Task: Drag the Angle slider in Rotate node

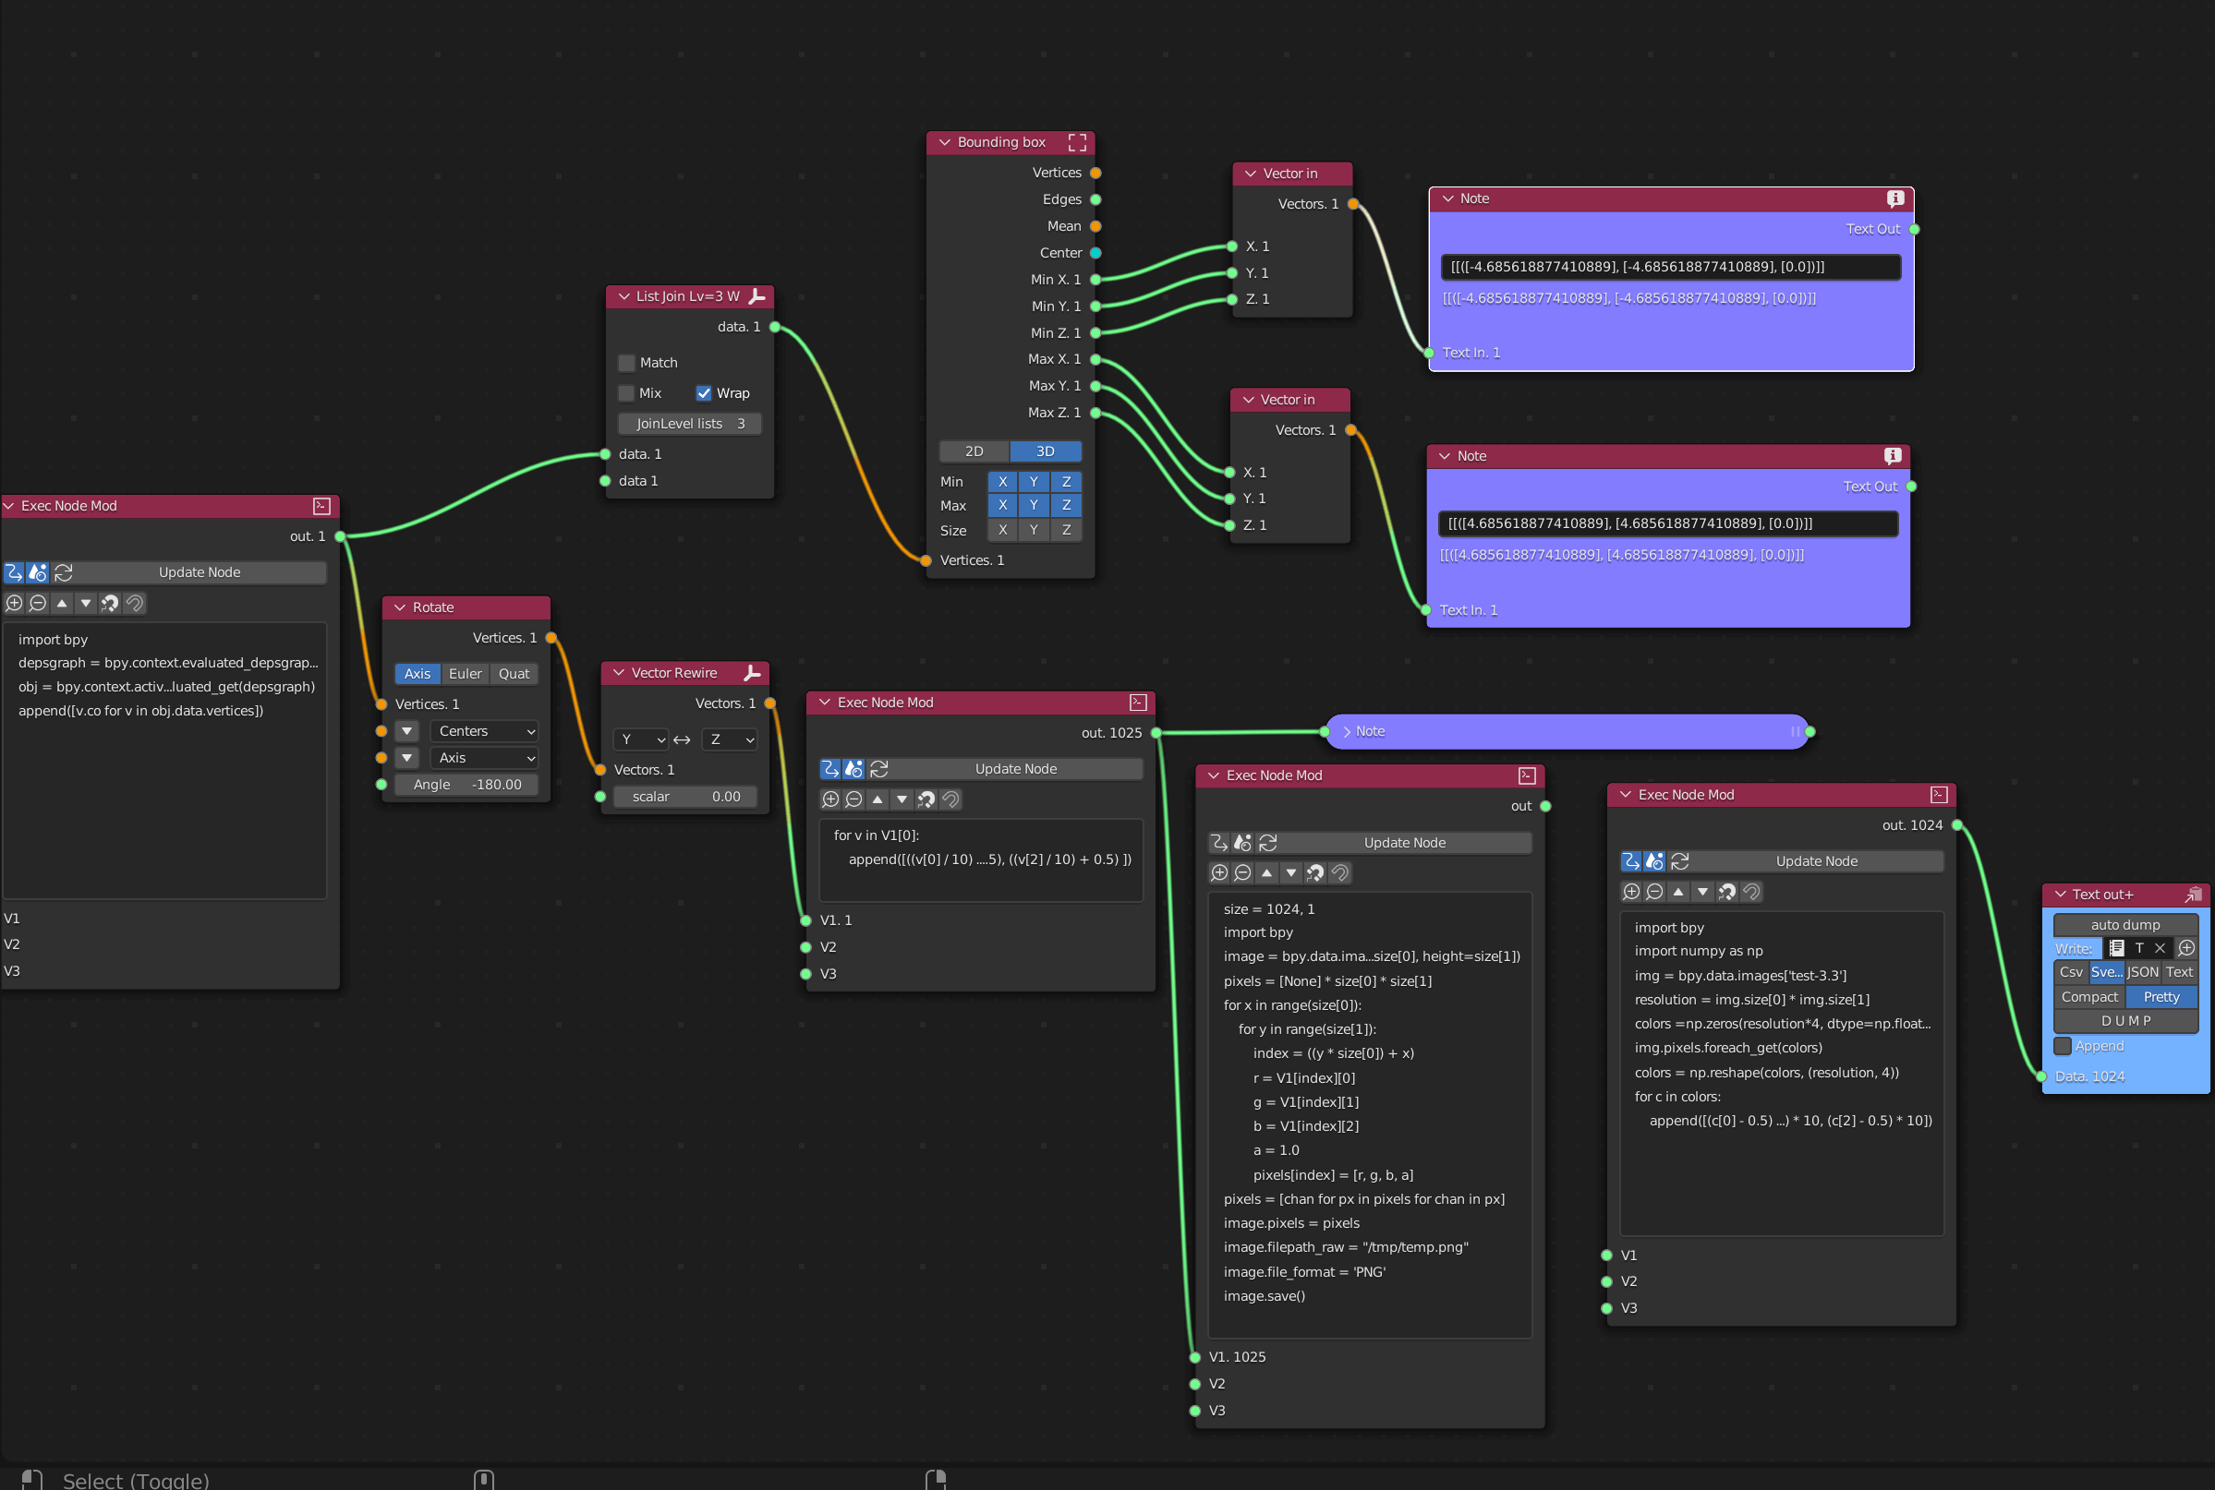Action: tap(471, 787)
